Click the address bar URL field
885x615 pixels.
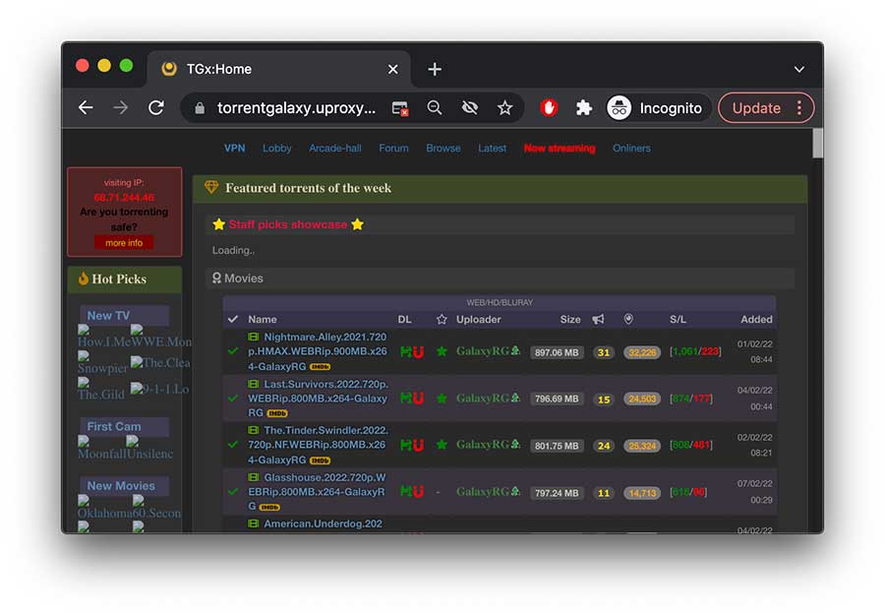(x=296, y=108)
